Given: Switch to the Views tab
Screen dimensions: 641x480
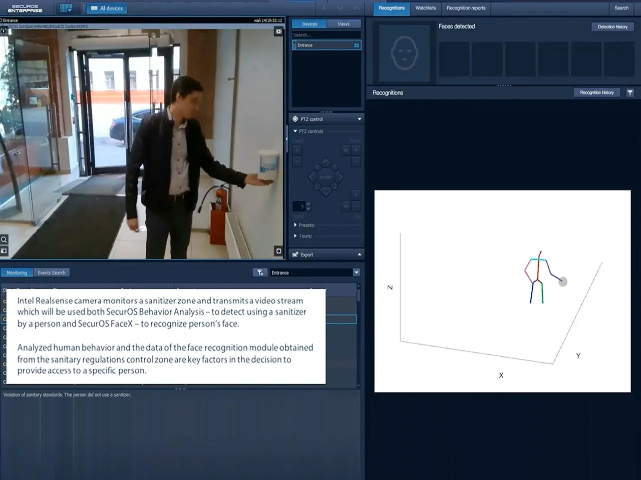Looking at the screenshot, I should (x=344, y=24).
